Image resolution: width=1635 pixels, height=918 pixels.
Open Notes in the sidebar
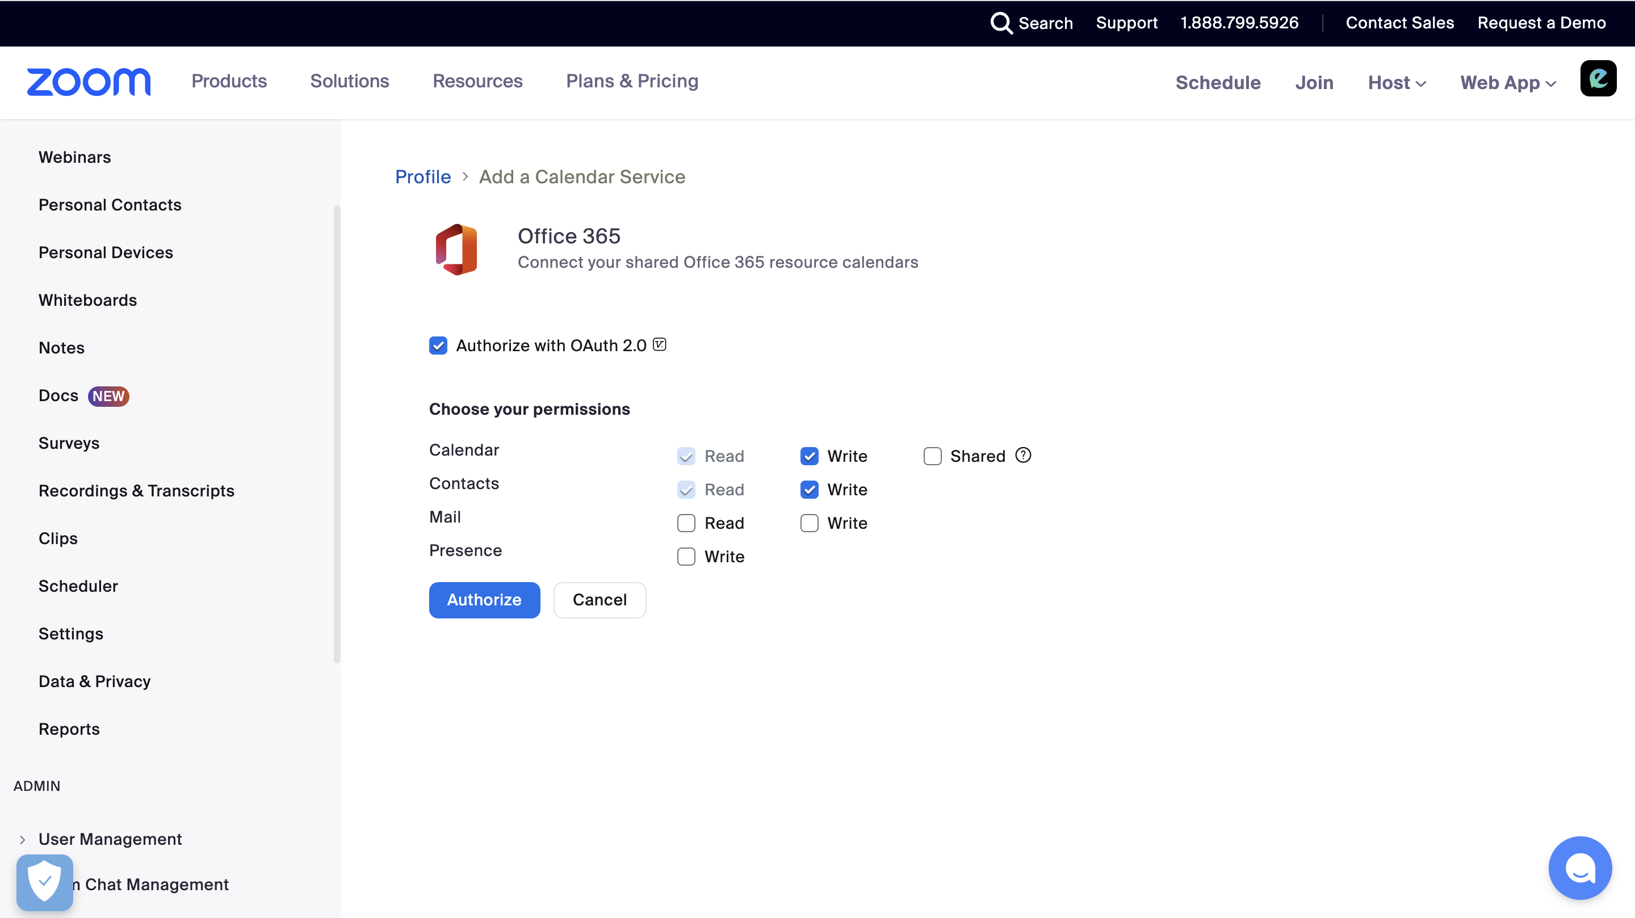(61, 348)
